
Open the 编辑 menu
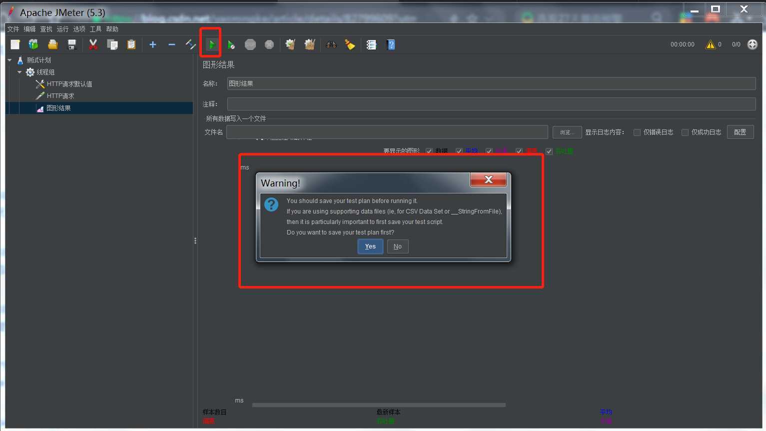pyautogui.click(x=29, y=29)
